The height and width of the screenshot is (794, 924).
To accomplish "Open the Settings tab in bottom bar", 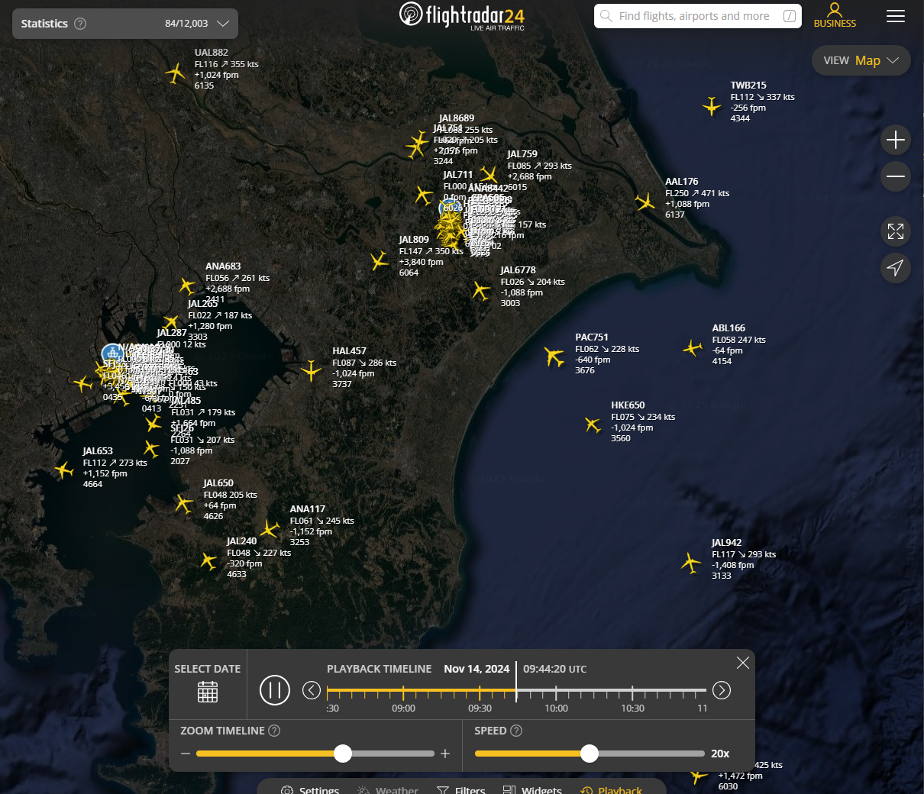I will coord(310,789).
